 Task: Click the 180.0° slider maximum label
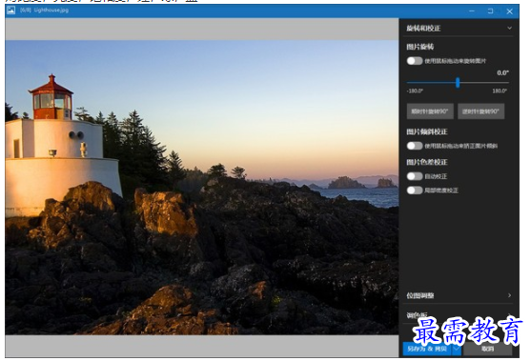click(x=500, y=91)
